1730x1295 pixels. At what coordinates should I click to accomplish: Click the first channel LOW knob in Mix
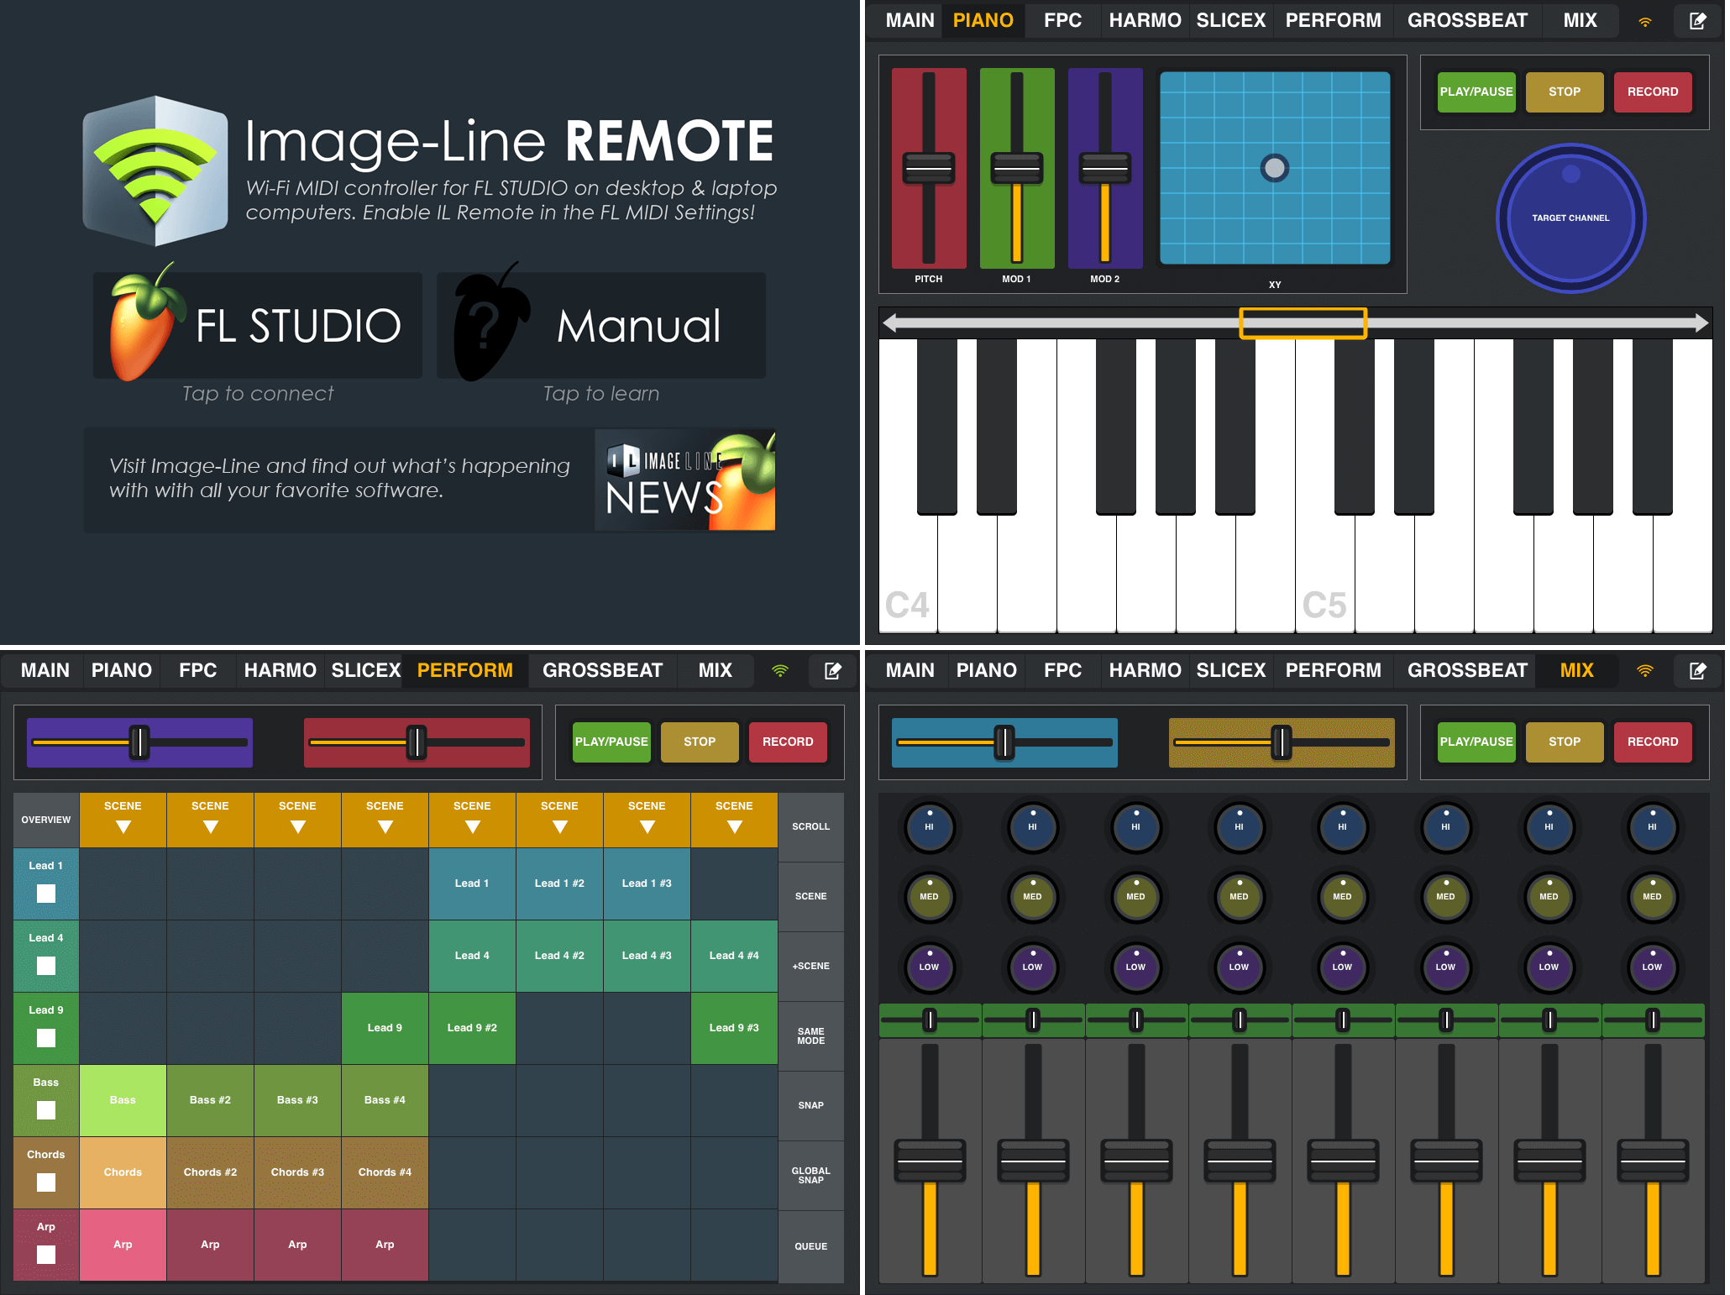tap(929, 967)
